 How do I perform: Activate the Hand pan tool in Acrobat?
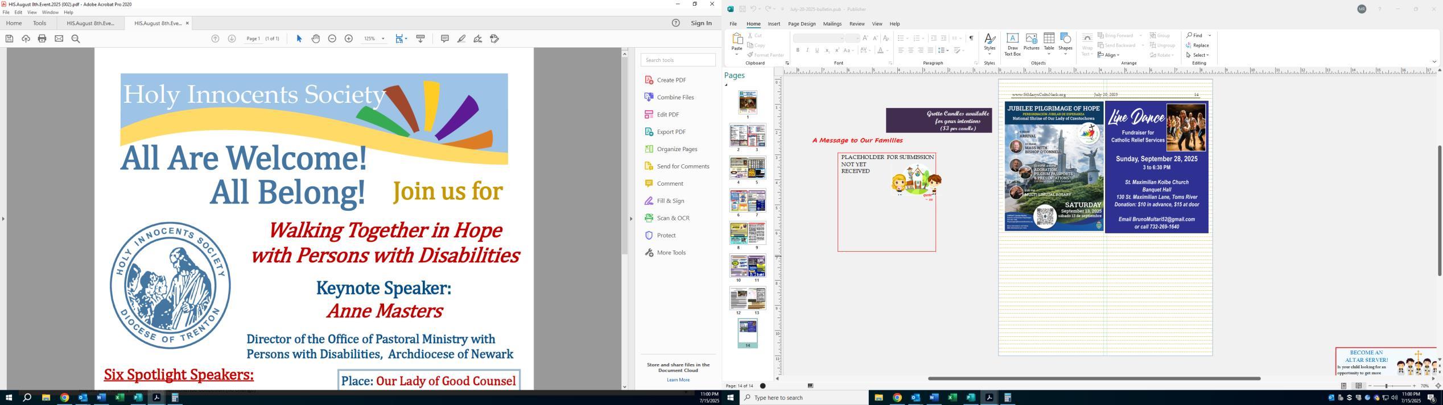(x=316, y=39)
